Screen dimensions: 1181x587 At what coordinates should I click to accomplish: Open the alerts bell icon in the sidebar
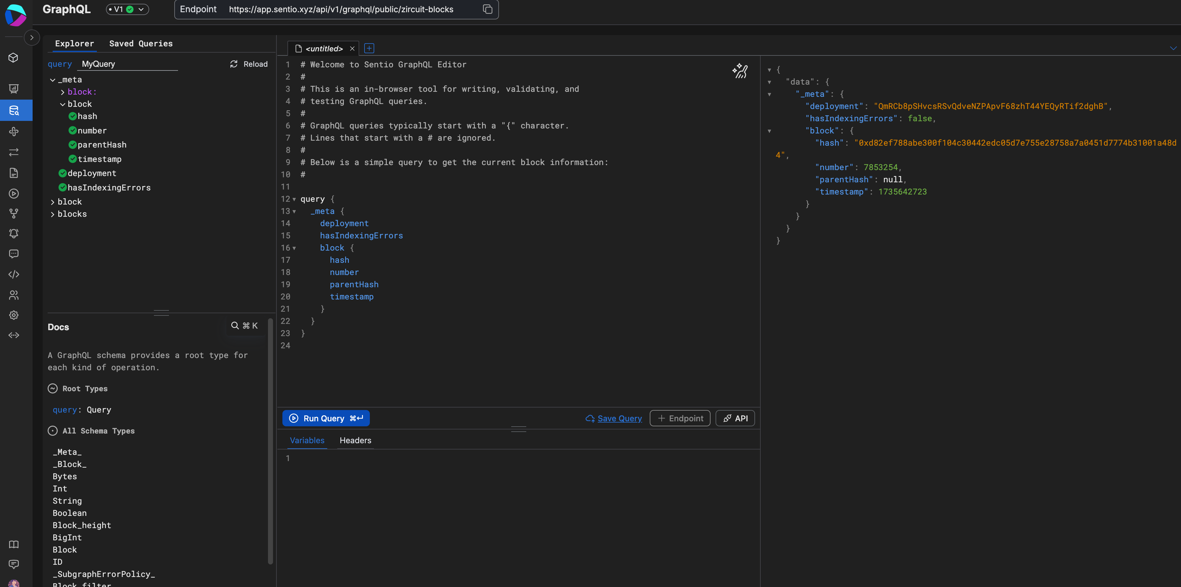14,234
